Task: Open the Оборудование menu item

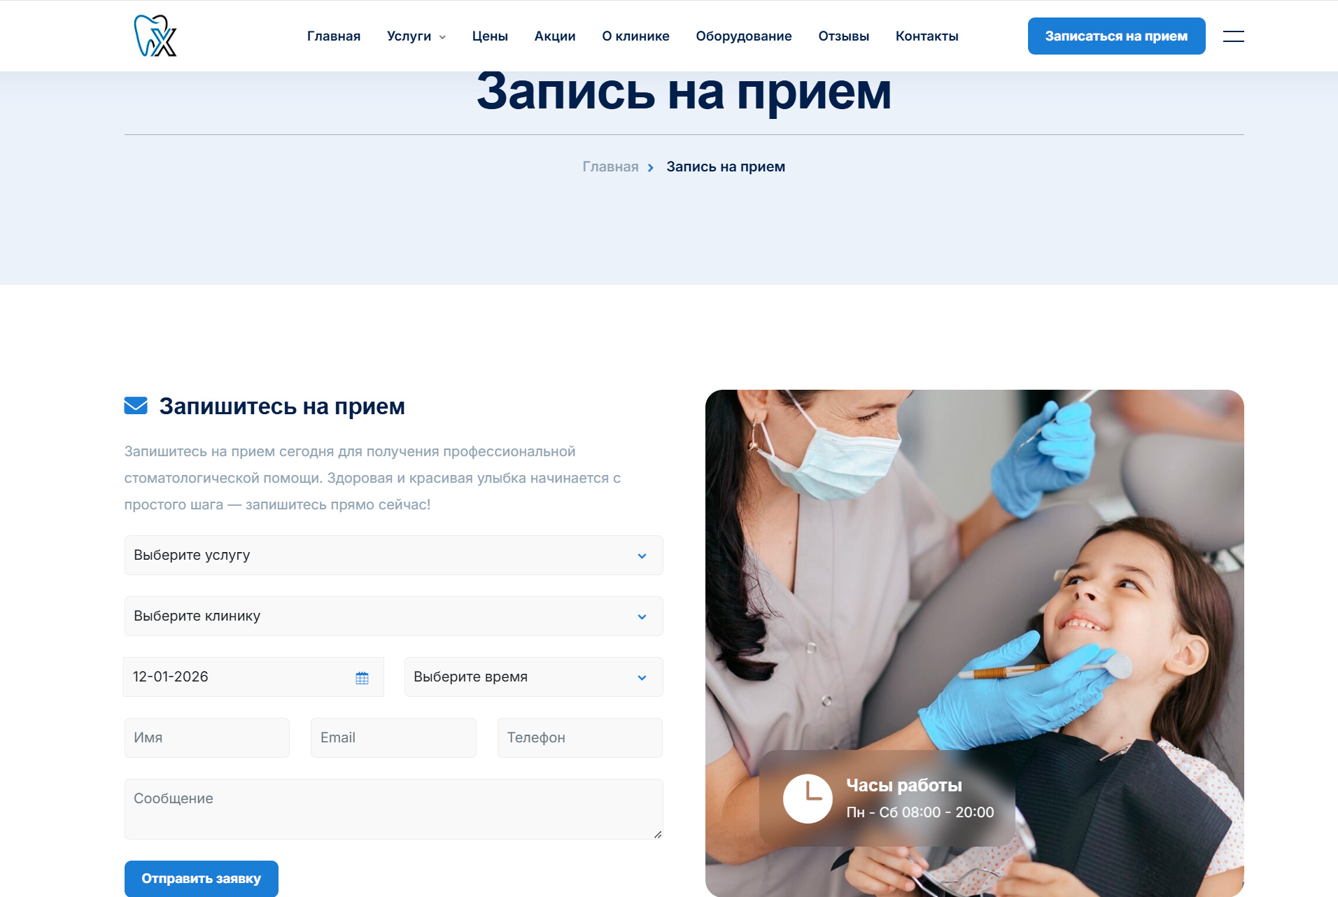Action: [x=744, y=36]
